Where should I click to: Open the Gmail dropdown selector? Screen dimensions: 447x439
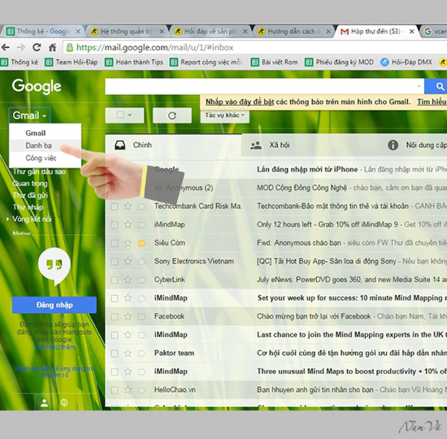(x=29, y=116)
